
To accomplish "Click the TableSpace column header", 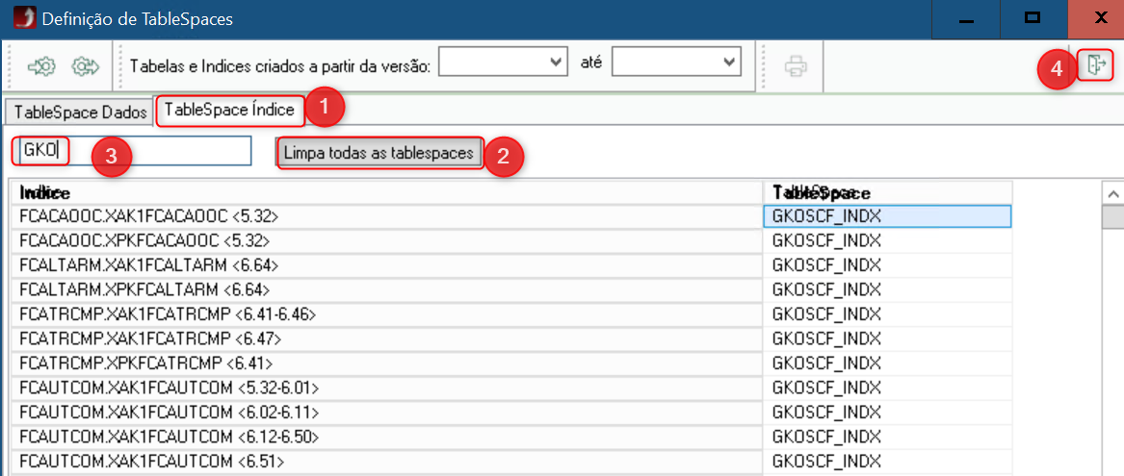I will point(887,193).
